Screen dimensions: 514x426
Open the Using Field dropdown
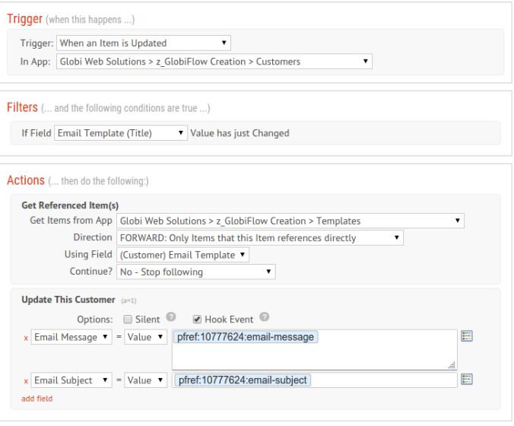pyautogui.click(x=183, y=255)
